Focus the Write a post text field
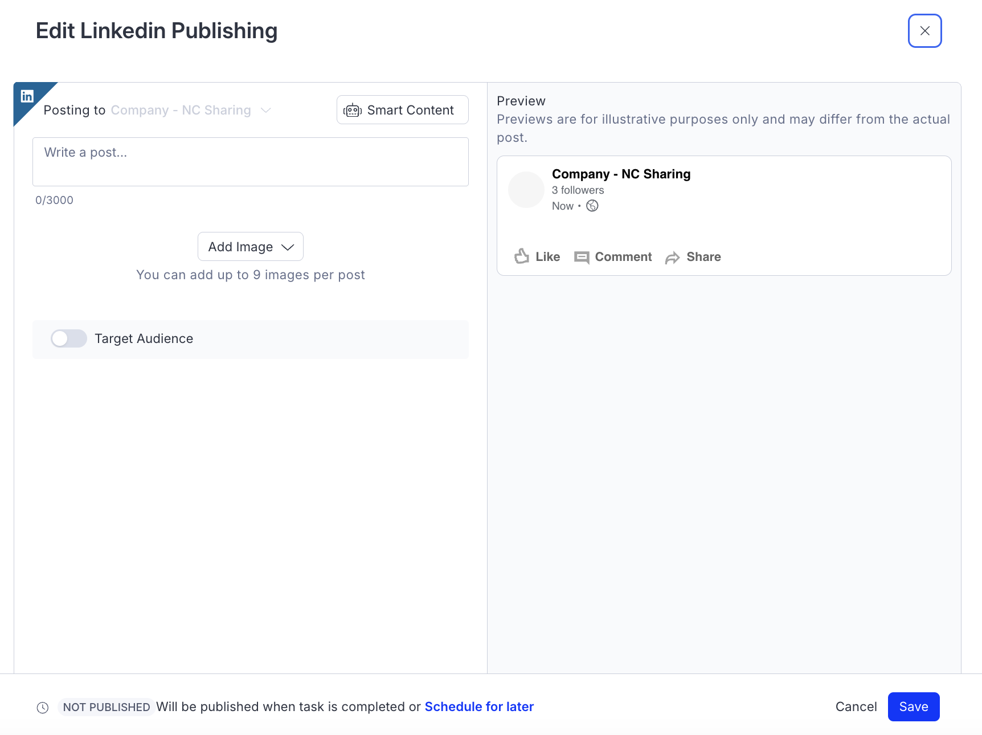The width and height of the screenshot is (982, 735). [250, 162]
